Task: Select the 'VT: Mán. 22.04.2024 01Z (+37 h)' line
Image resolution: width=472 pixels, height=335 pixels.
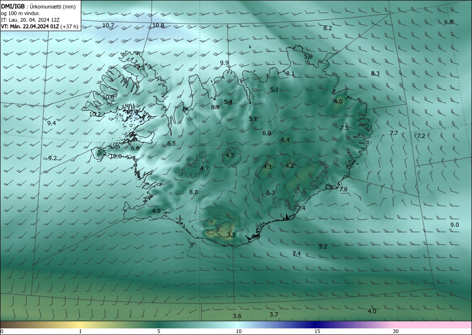Action: click(x=40, y=26)
